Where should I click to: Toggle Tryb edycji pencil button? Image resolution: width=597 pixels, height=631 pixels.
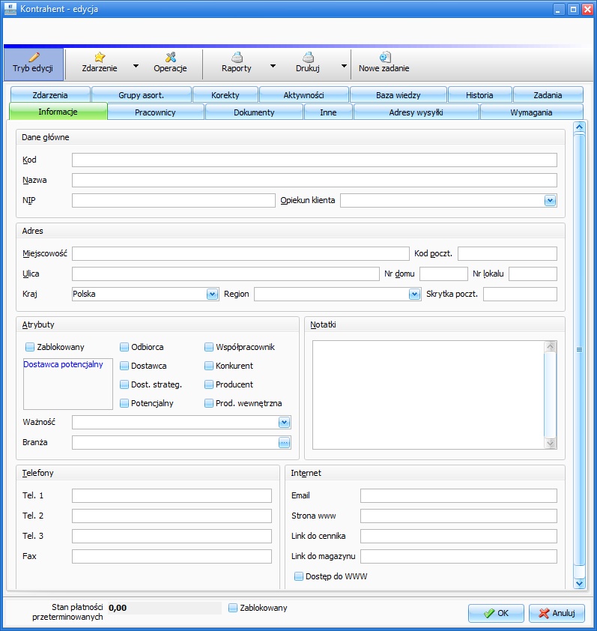[x=34, y=64]
